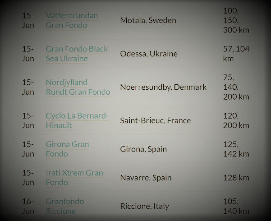This screenshot has height=221, width=271.
Task: Open the Girona Gran Fondo link
Action: click(x=67, y=149)
